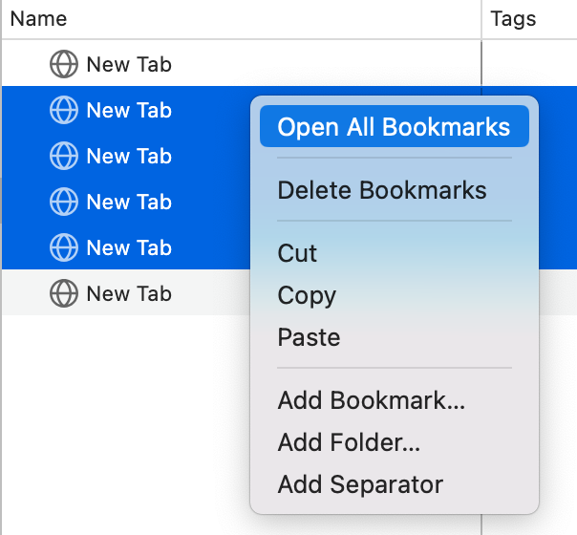Click the globe icon on the third highlighted row

pos(63,203)
